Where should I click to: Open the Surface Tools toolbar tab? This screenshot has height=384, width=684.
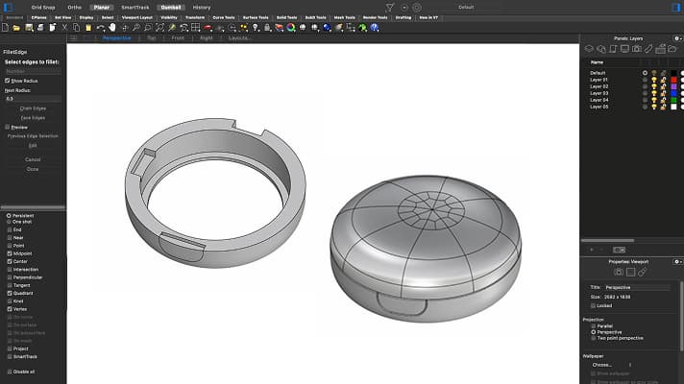[x=256, y=17]
